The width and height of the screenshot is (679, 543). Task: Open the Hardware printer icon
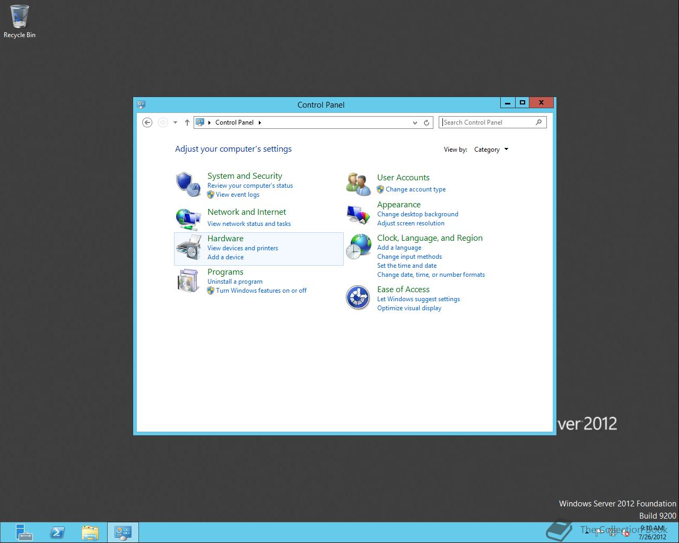tap(188, 248)
